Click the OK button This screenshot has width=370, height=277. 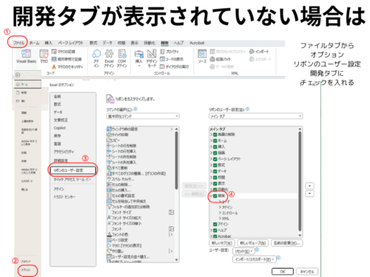[x=283, y=272]
